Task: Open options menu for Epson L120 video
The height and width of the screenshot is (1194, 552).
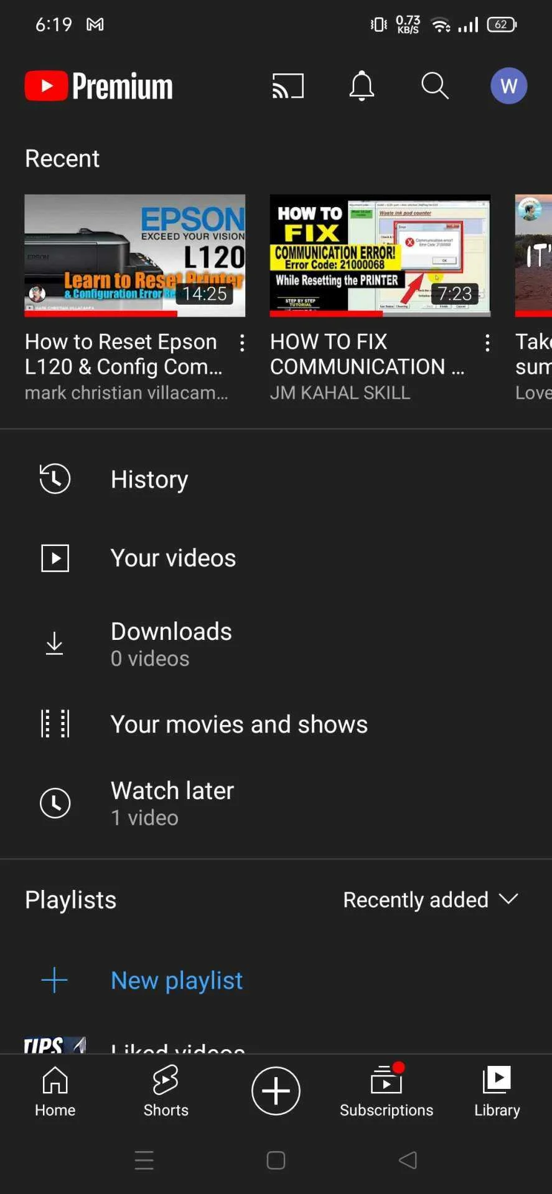Action: tap(242, 343)
